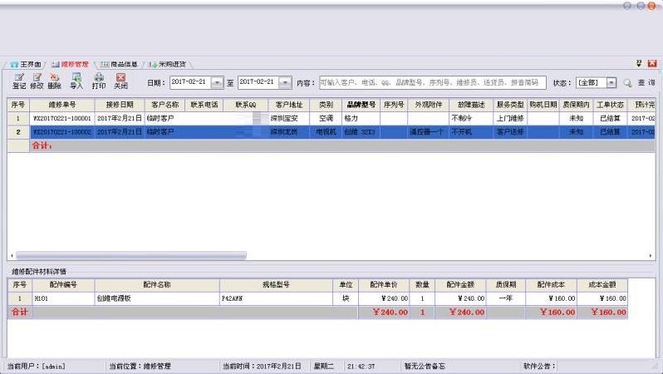Open the 采购进货 tab
663x374 pixels.
pyautogui.click(x=168, y=64)
